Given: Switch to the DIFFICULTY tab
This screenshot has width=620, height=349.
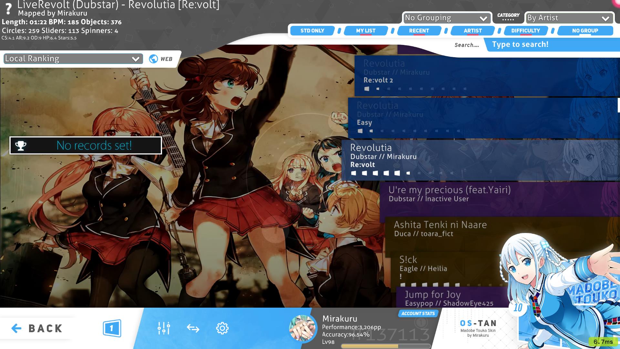Looking at the screenshot, I should tap(525, 31).
